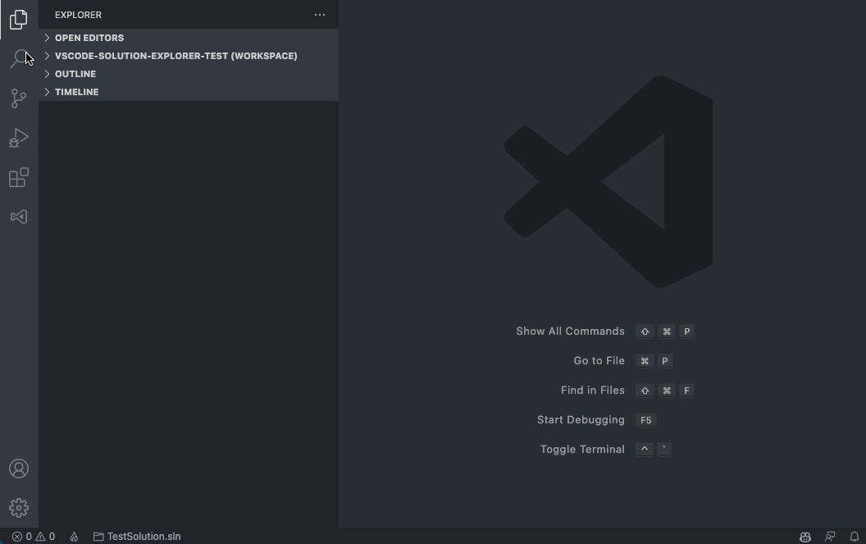
Task: Select the Solution Explorer icon in activity bar
Action: pyautogui.click(x=18, y=216)
